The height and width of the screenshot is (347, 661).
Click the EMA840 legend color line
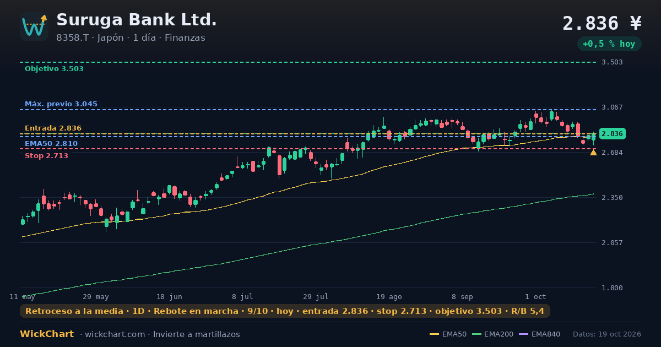point(523,334)
